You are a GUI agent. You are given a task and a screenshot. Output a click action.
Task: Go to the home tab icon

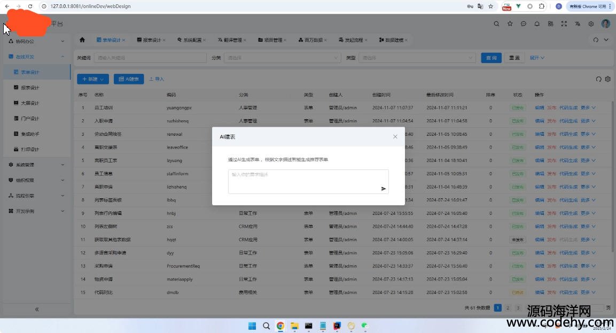[x=82, y=40]
